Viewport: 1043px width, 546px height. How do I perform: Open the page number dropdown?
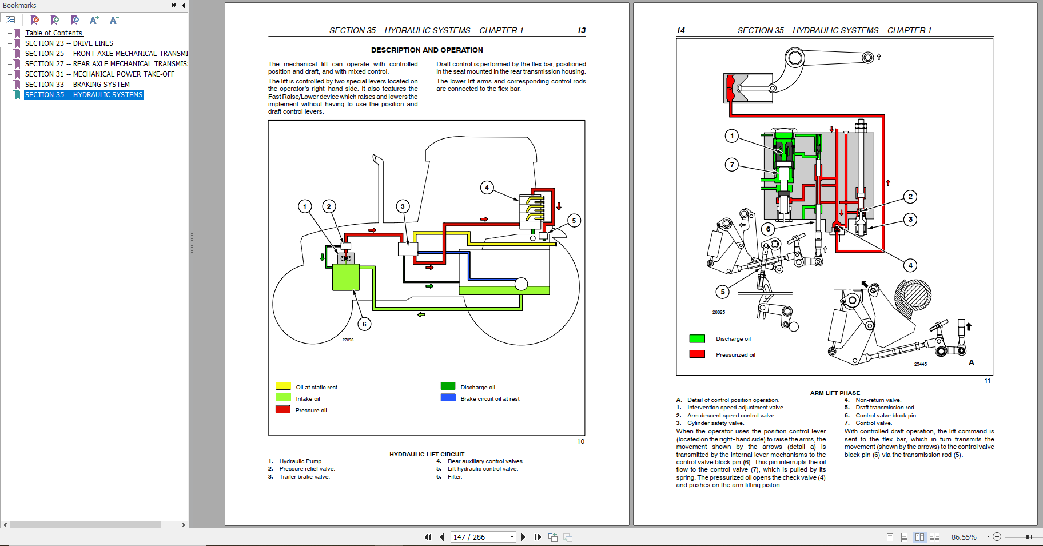[512, 537]
